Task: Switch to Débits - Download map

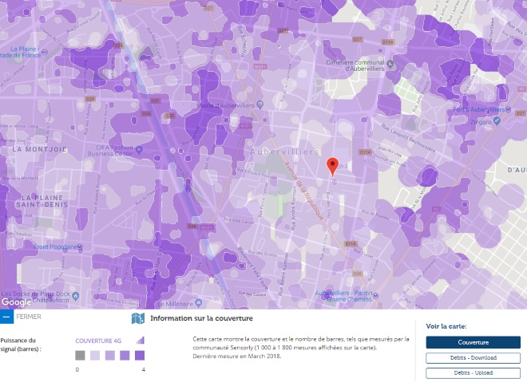Action: (473, 358)
